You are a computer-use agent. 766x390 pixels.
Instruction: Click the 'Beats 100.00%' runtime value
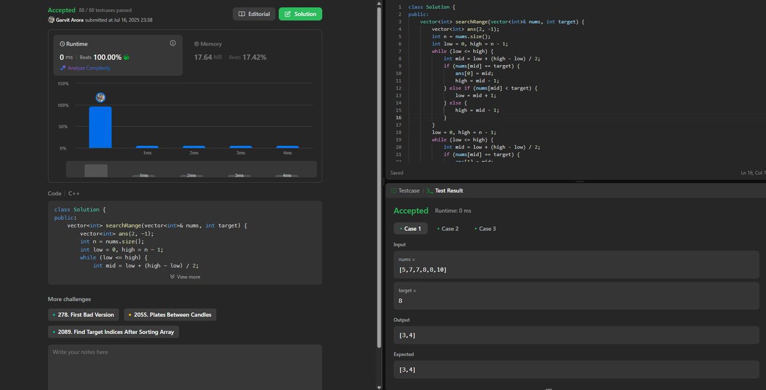(x=101, y=57)
